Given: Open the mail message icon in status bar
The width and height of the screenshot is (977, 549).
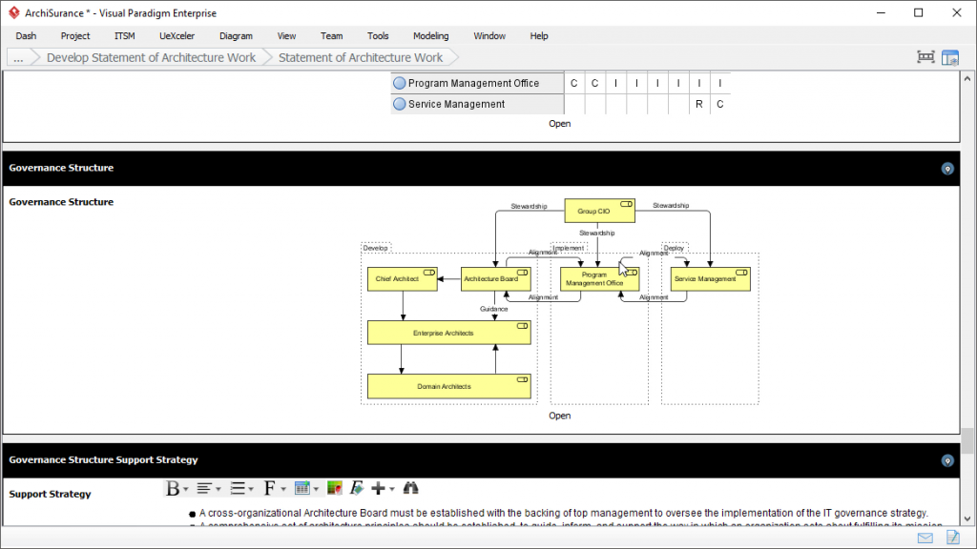Looking at the screenshot, I should tap(925, 539).
